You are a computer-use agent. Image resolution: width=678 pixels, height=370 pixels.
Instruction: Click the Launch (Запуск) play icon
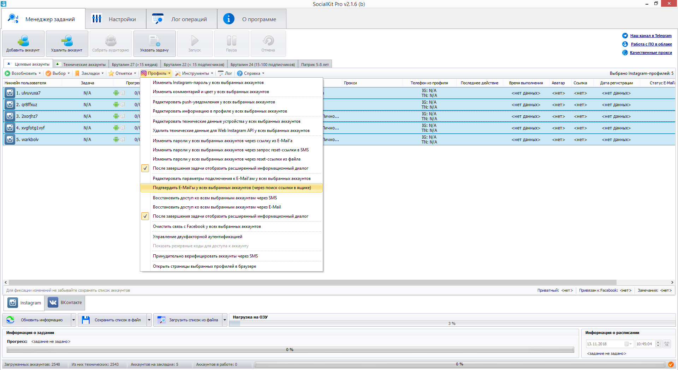195,41
